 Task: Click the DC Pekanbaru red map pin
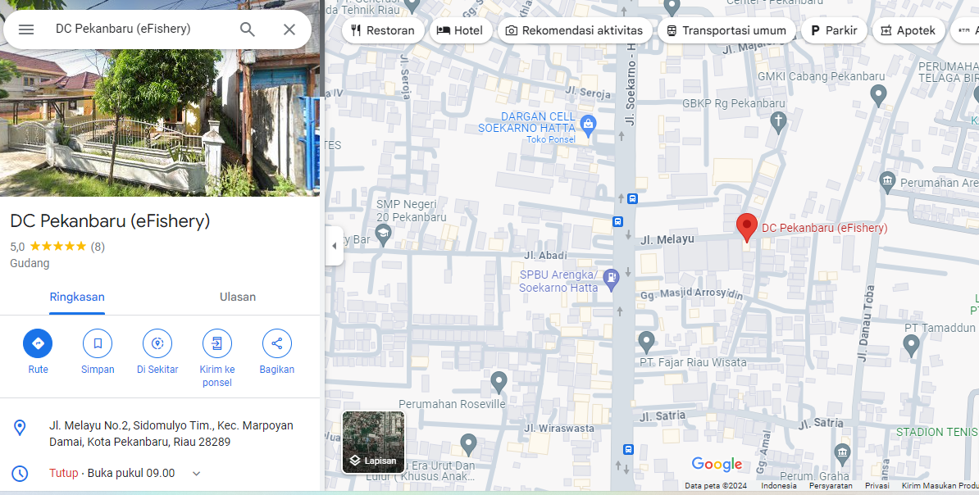tap(747, 227)
